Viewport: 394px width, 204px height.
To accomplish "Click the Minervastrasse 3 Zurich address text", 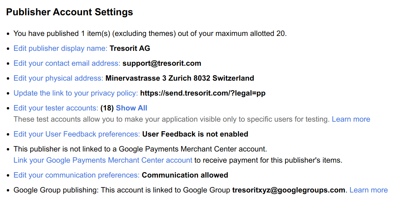I will tap(180, 78).
